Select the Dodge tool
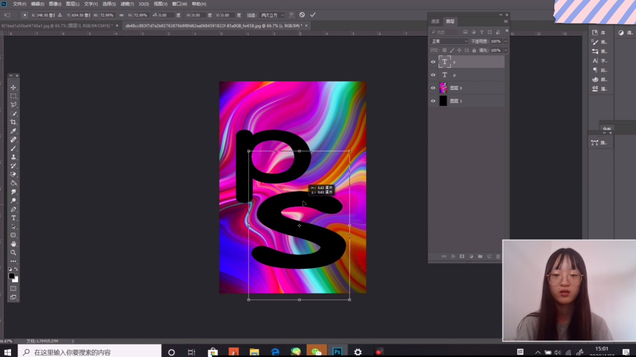This screenshot has width=636, height=357. coord(13,201)
